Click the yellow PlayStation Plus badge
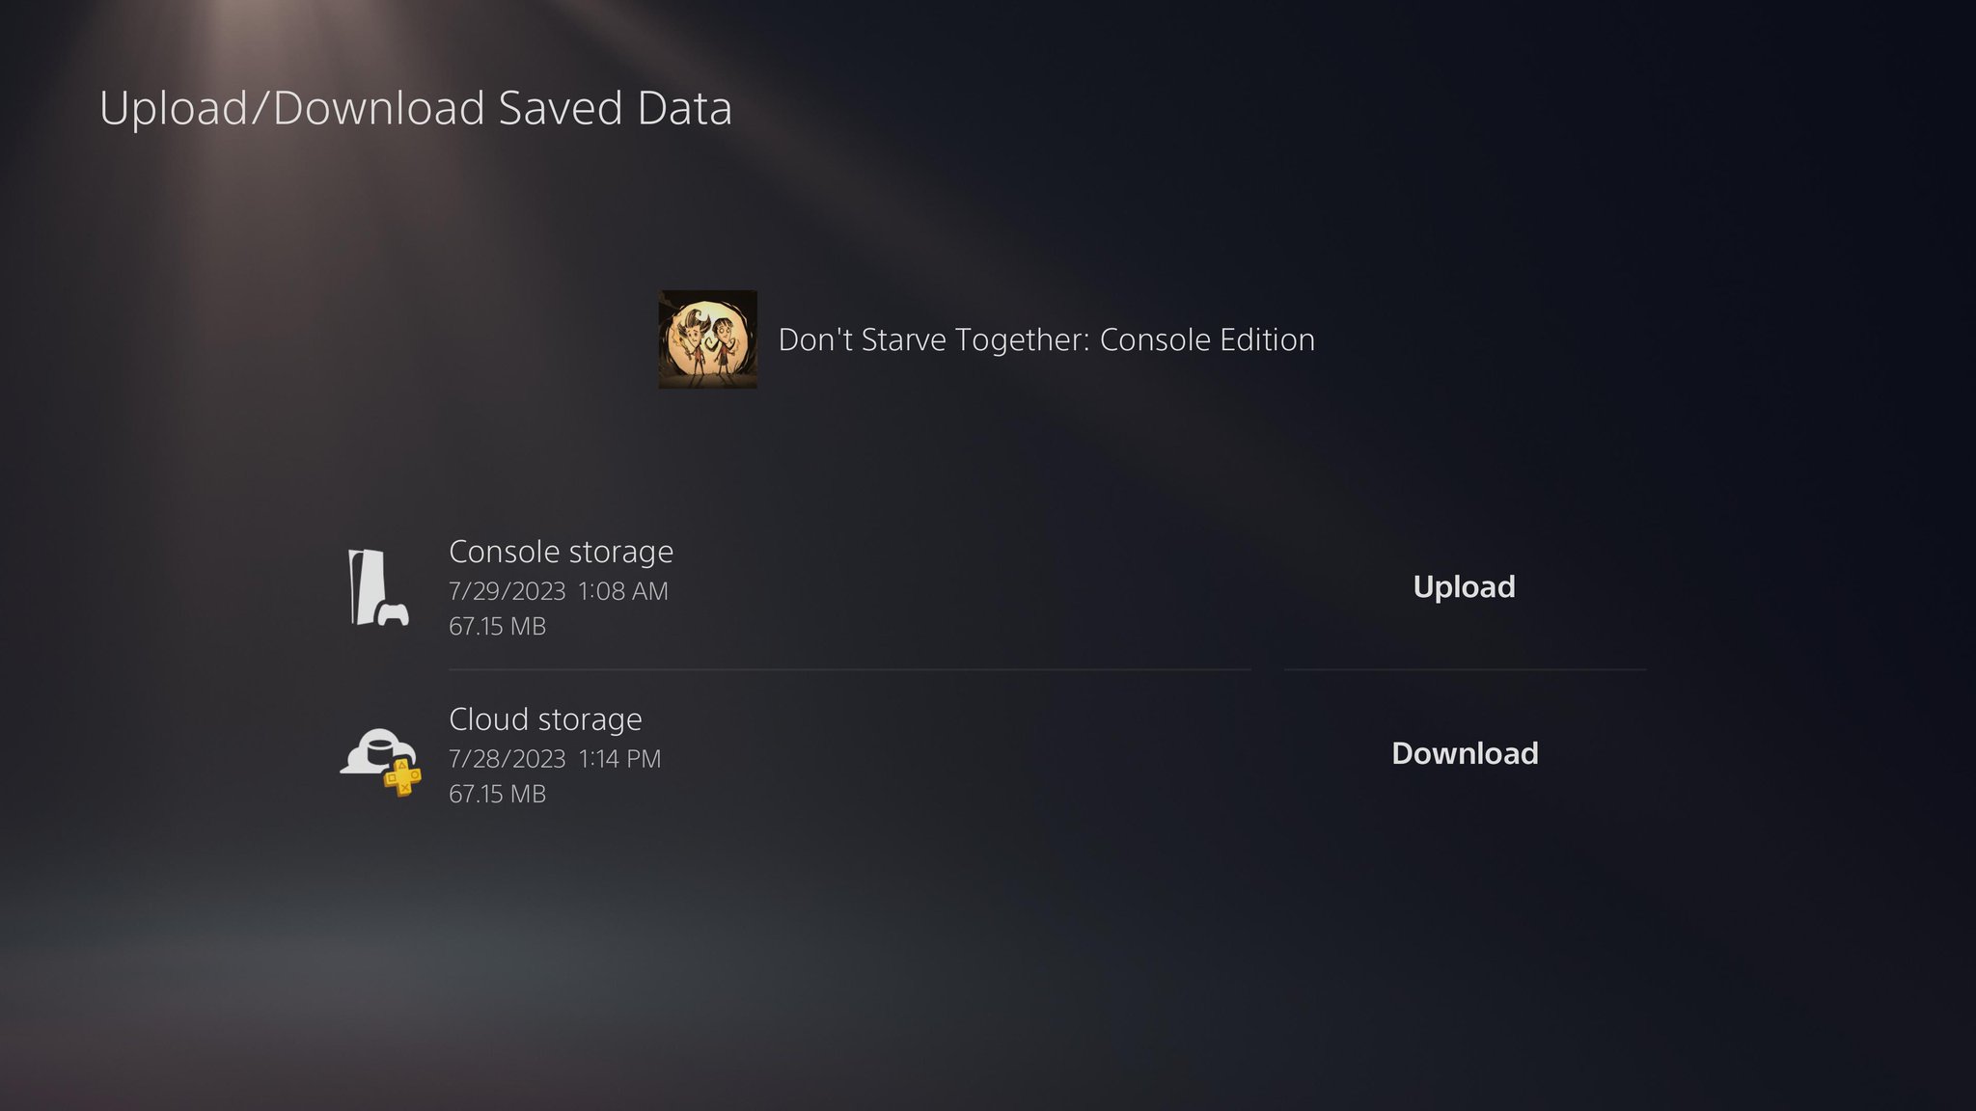Screen dimensions: 1976x1111 coord(402,777)
